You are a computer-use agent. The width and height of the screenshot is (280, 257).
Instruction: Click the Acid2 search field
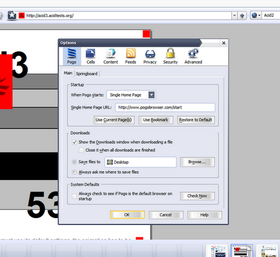point(271,15)
